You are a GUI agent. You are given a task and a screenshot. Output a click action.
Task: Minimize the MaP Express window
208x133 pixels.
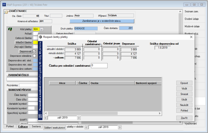point(187,5)
